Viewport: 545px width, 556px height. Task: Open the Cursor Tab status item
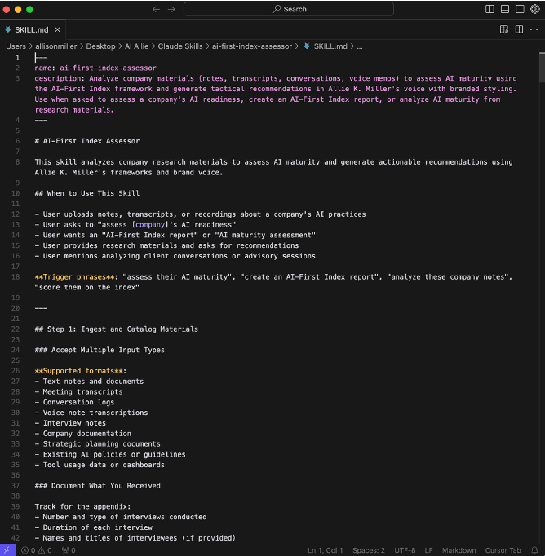[503, 550]
